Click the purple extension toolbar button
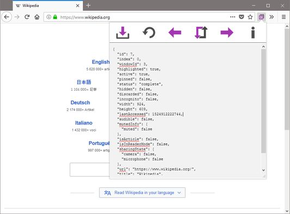 [x=261, y=17]
